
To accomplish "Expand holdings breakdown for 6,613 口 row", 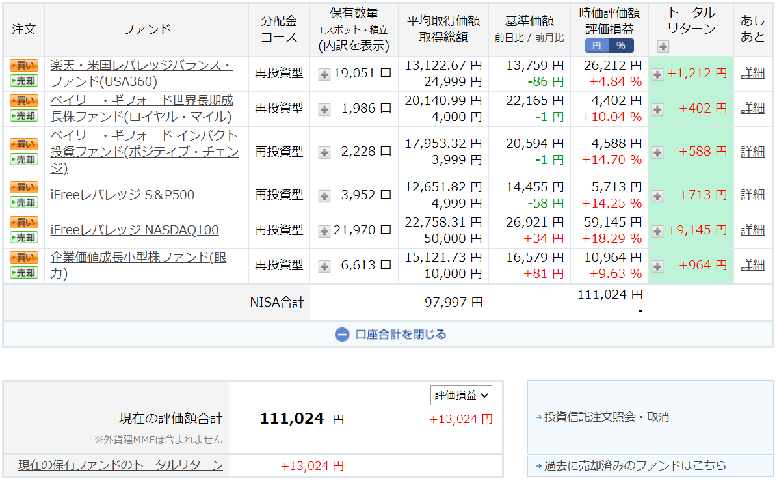I will (x=324, y=266).
